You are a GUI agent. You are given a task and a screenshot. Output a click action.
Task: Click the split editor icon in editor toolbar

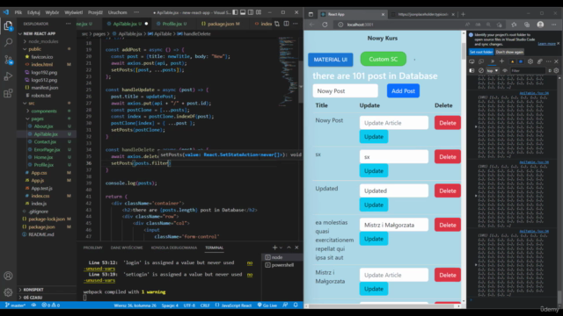(x=286, y=24)
